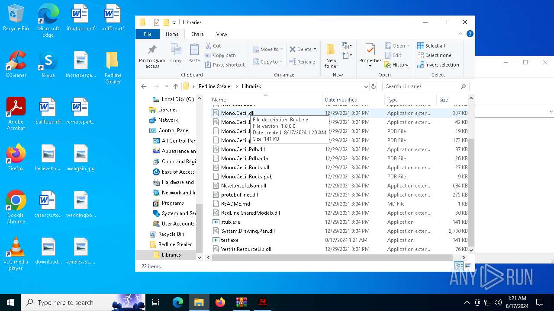The width and height of the screenshot is (554, 311).
Task: Open the New item dropdown icon
Action: point(347,46)
